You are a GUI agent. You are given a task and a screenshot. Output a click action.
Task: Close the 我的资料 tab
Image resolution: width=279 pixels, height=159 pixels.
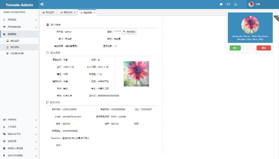point(95,13)
